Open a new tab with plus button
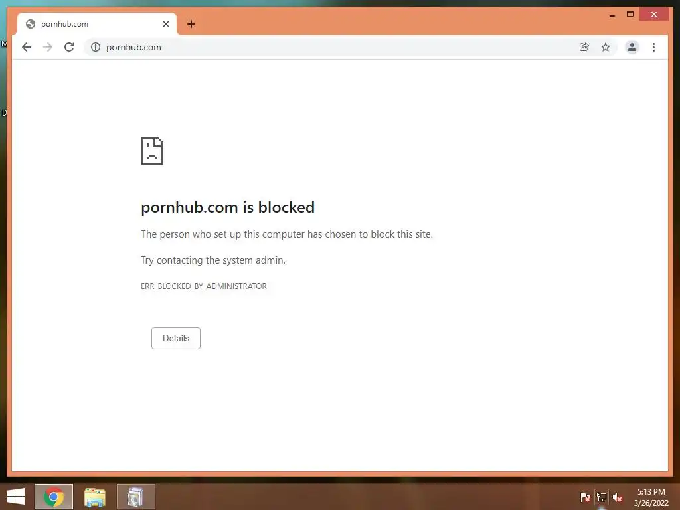Viewport: 680px width, 510px height. (191, 24)
